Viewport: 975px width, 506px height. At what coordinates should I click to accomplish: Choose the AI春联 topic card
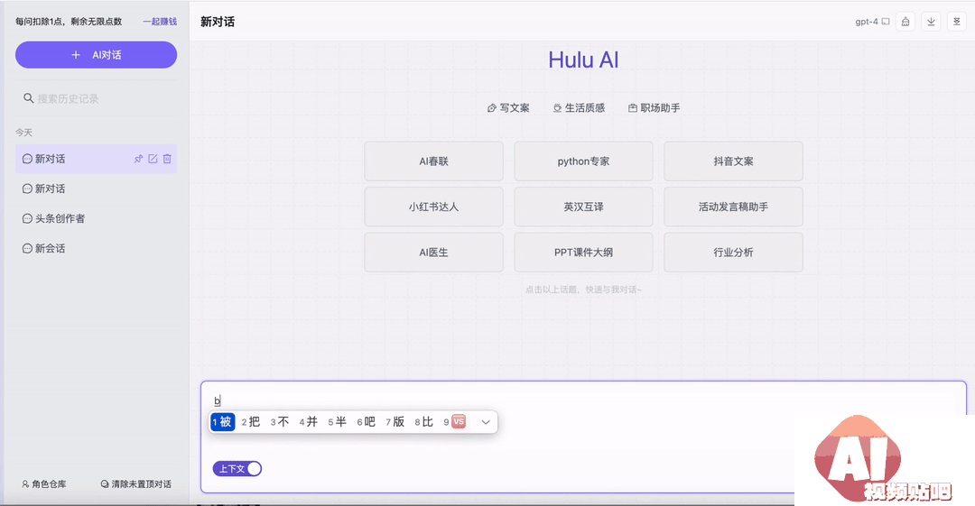point(434,161)
